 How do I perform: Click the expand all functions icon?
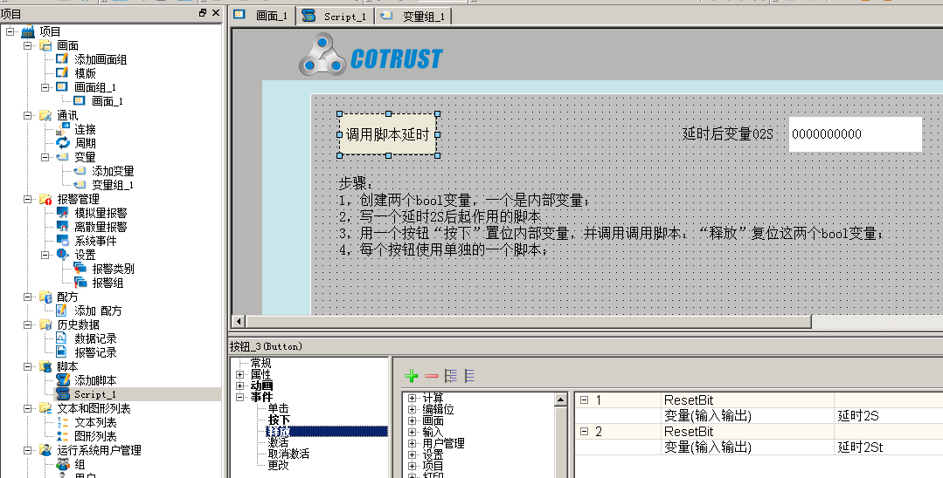click(x=450, y=376)
